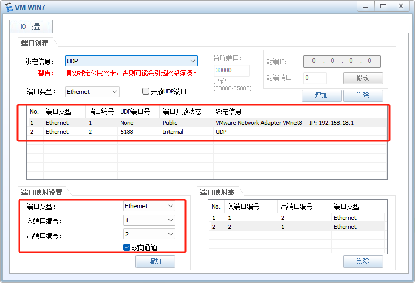Select mapping row No. 1 in 端口映射表
The width and height of the screenshot is (415, 283).
297,218
